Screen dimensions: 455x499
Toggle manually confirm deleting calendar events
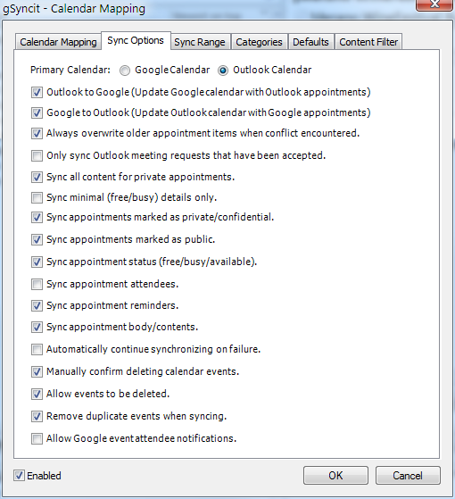37,371
